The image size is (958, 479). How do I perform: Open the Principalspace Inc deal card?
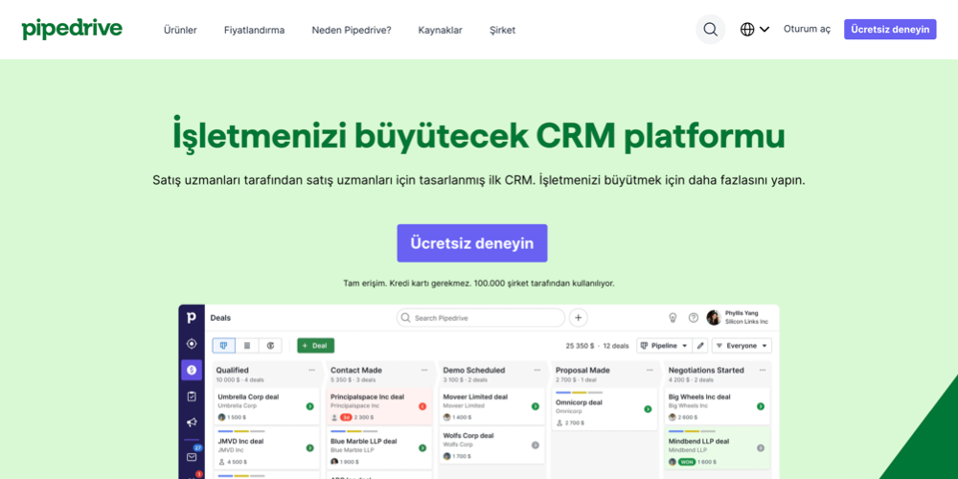tap(378, 406)
